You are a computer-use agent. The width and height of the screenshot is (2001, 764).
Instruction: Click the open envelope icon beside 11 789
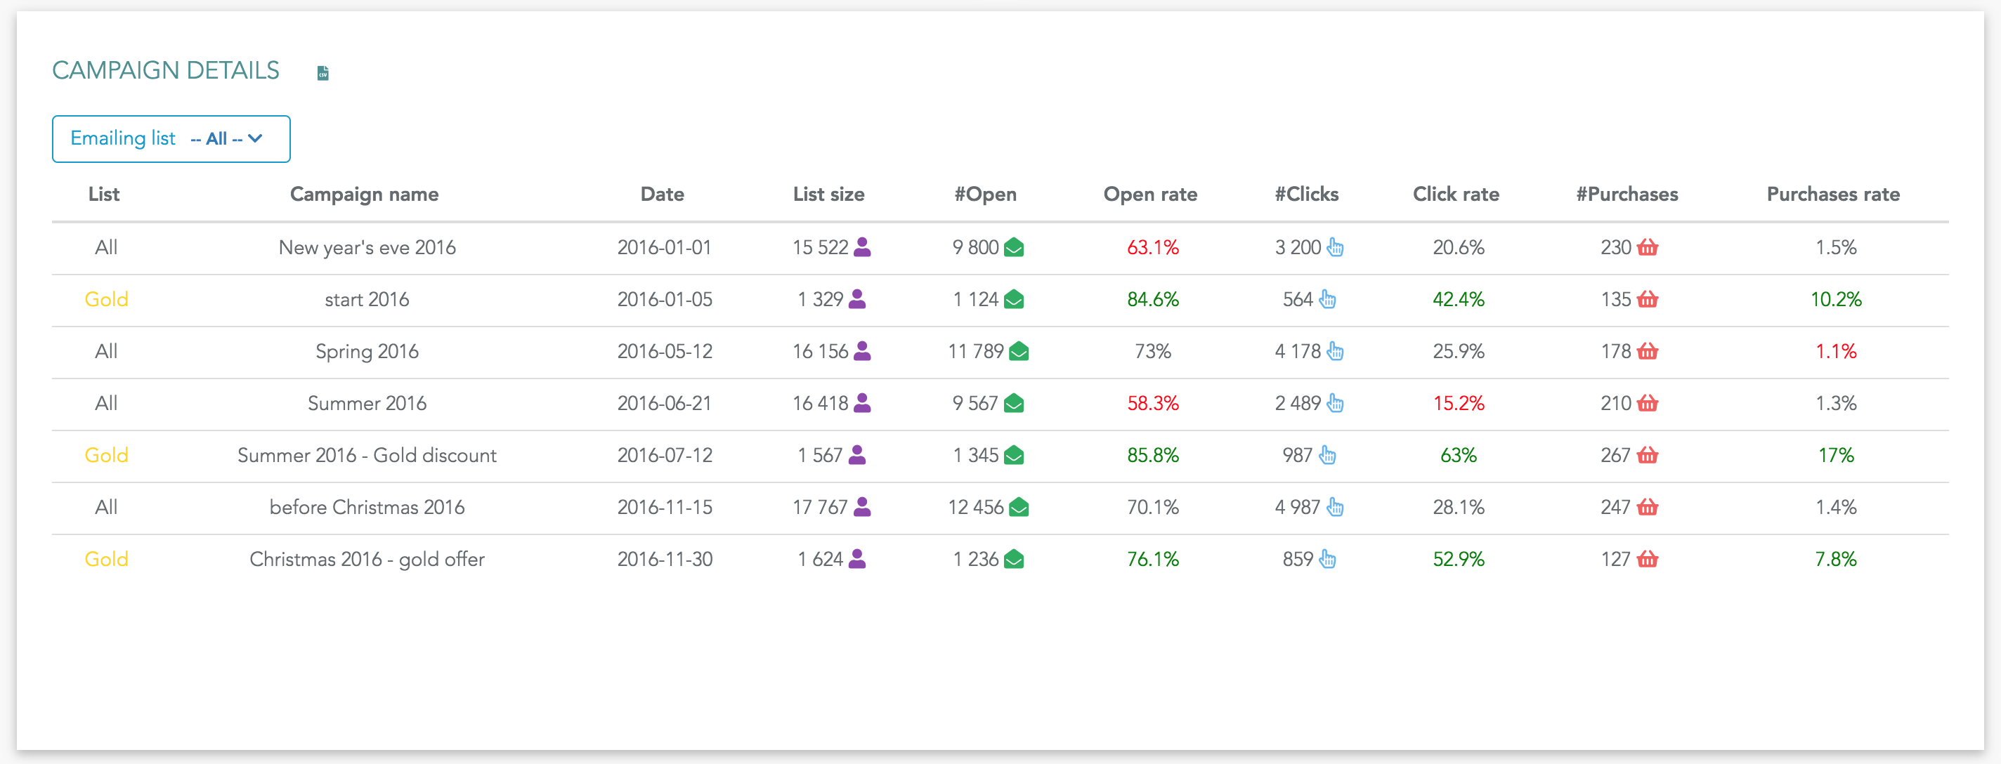pyautogui.click(x=1019, y=352)
